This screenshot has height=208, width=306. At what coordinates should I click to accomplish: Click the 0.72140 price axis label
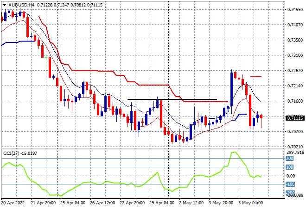[295, 86]
